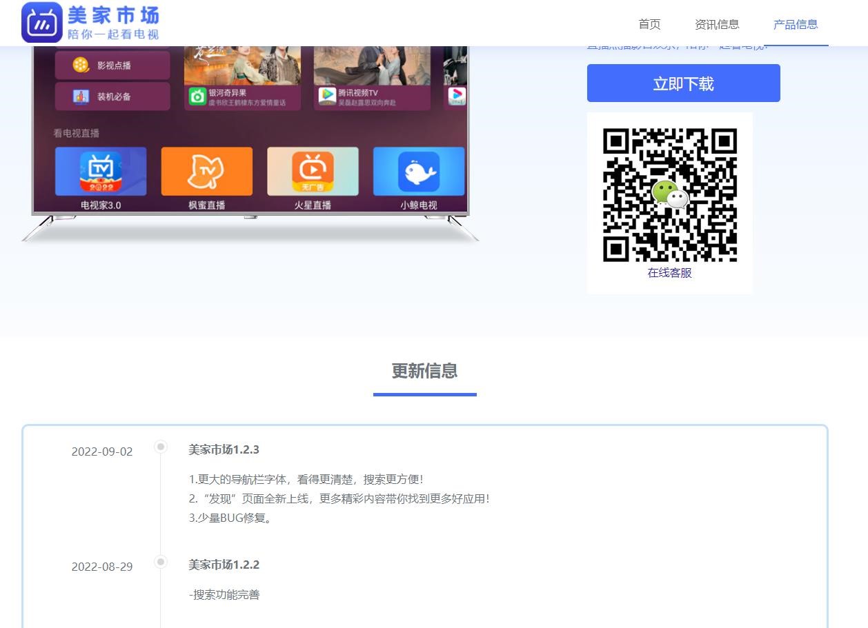Select the 产品信息 nav tab
Image resolution: width=868 pixels, height=628 pixels.
point(796,24)
